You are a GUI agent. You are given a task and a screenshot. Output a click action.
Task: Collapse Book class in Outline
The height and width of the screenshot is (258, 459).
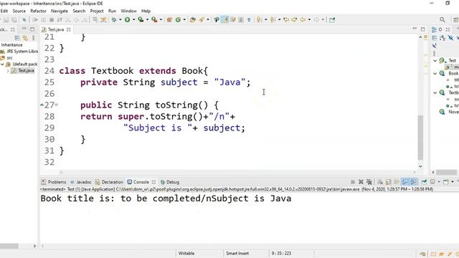(435, 73)
